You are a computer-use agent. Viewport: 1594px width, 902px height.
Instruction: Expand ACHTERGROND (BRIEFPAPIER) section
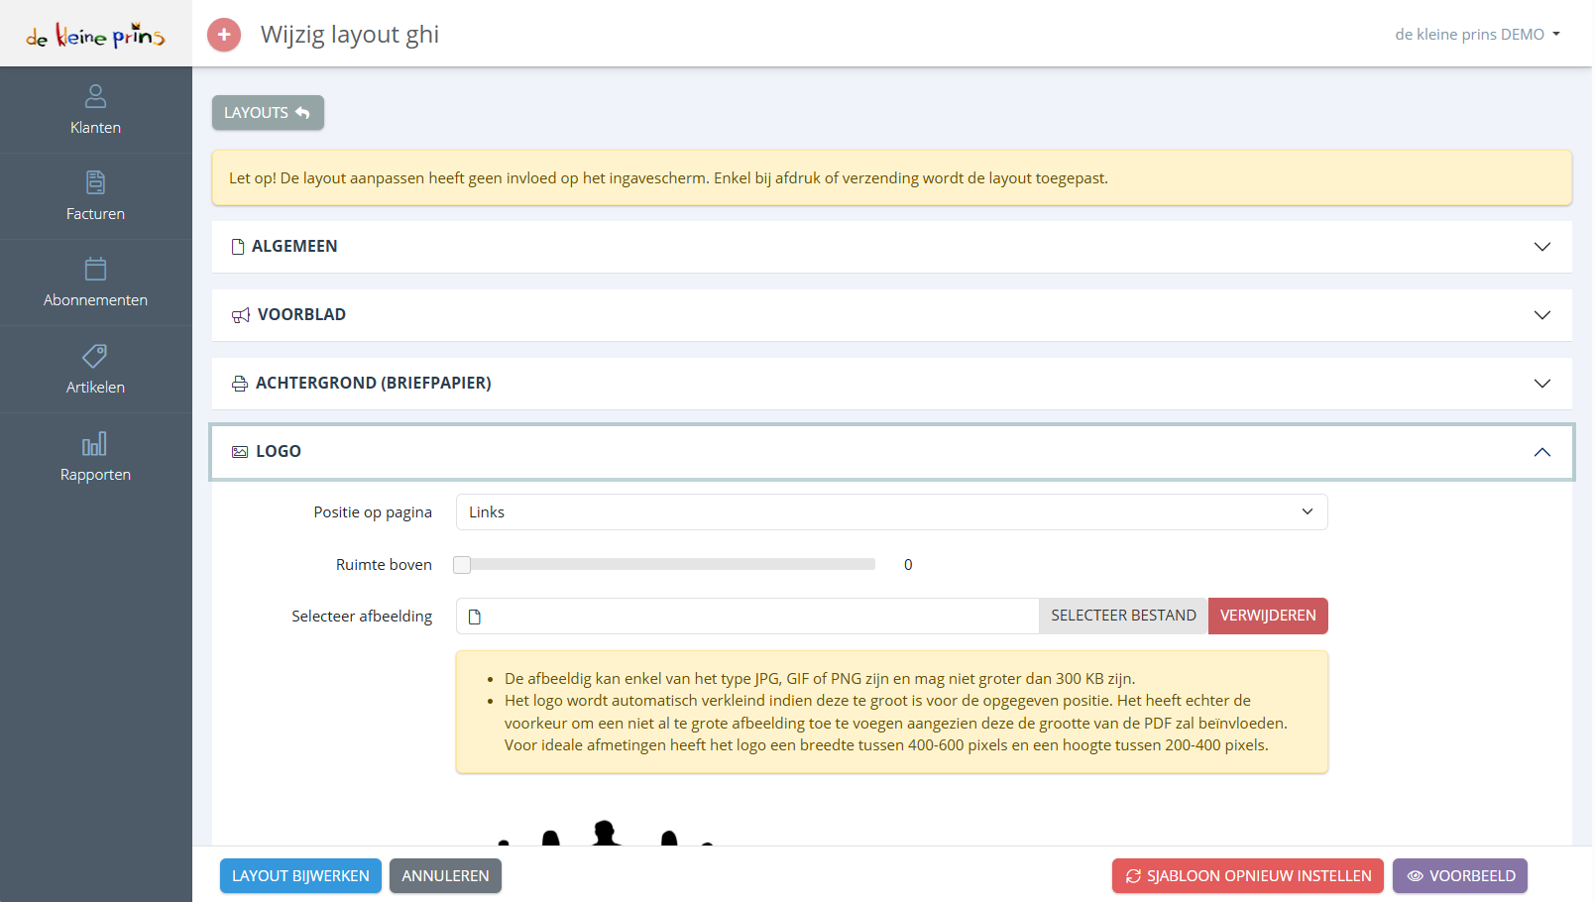(892, 384)
